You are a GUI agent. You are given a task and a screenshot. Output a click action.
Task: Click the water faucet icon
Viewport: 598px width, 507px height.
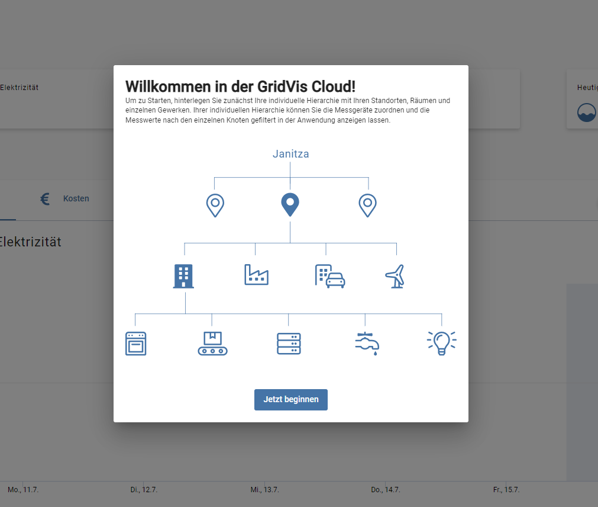coord(367,344)
